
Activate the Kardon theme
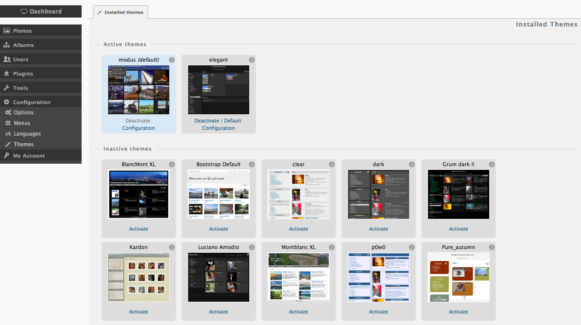point(138,312)
